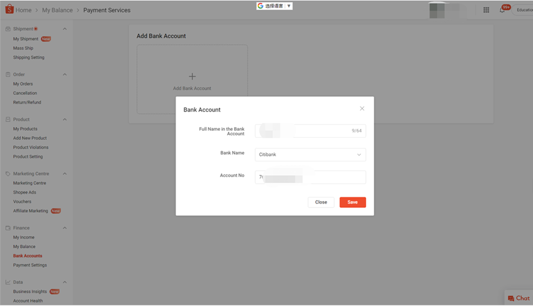Open the Bank Name Citibank dropdown
533x306 pixels.
coord(311,154)
